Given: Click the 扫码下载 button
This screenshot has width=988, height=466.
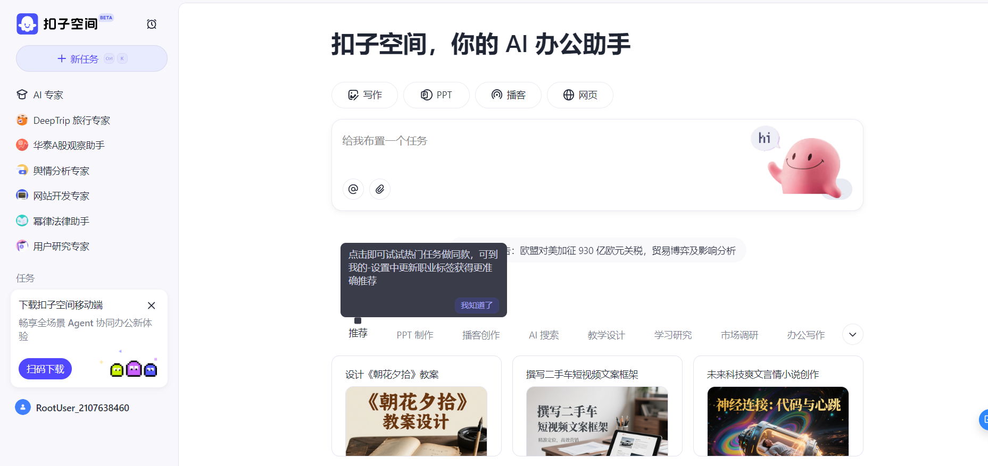Looking at the screenshot, I should (45, 369).
